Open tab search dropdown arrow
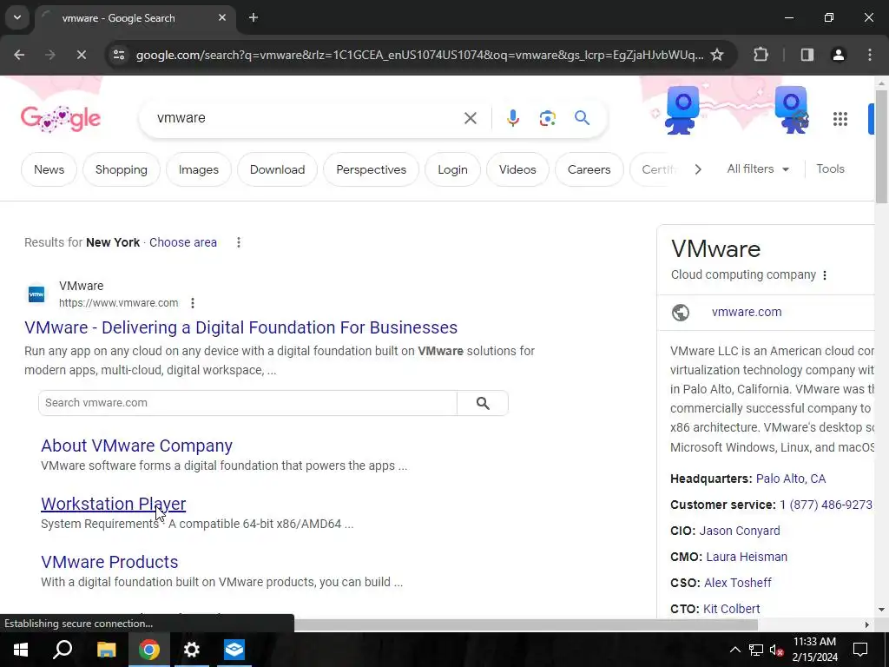 pyautogui.click(x=17, y=17)
